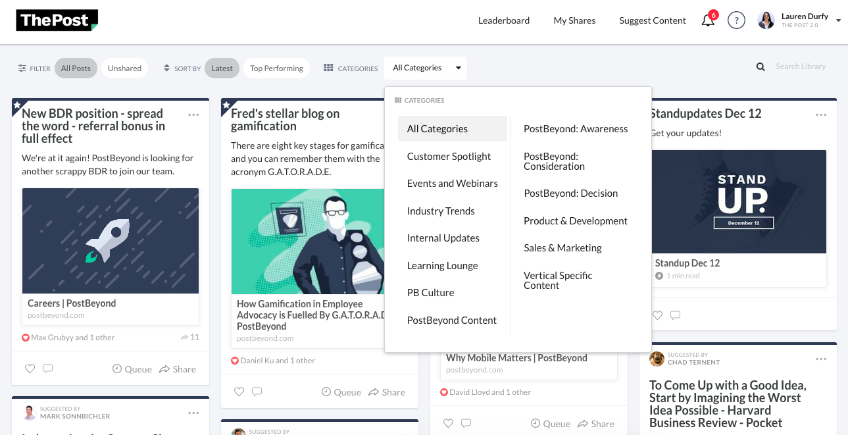Collapse the All Categories dropdown
Screen dimensions: 848x435
[426, 68]
